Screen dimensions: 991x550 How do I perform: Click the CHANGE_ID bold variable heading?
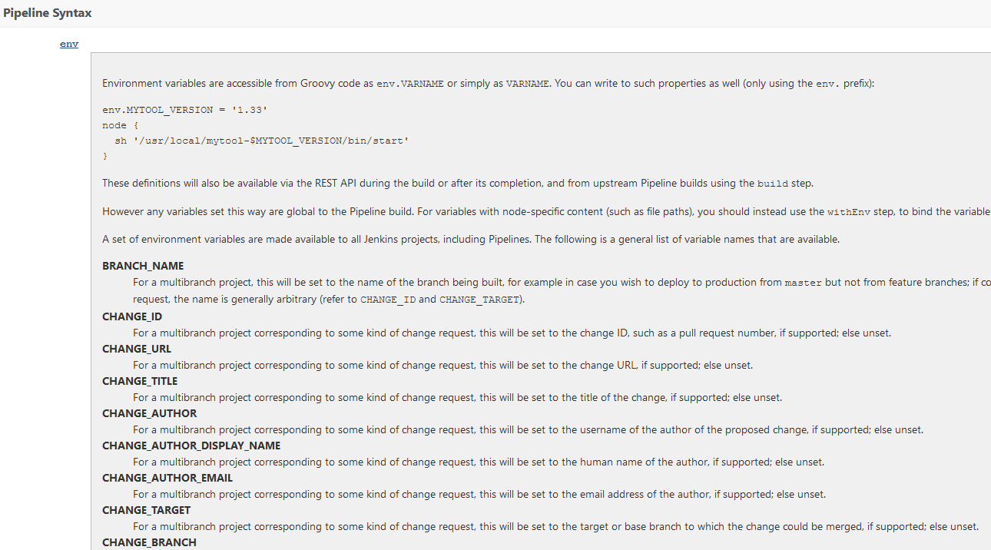132,316
